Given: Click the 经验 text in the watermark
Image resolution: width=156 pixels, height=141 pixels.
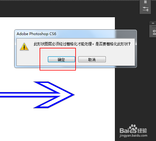Looking at the screenshot, I should pyautogui.click(x=142, y=131).
